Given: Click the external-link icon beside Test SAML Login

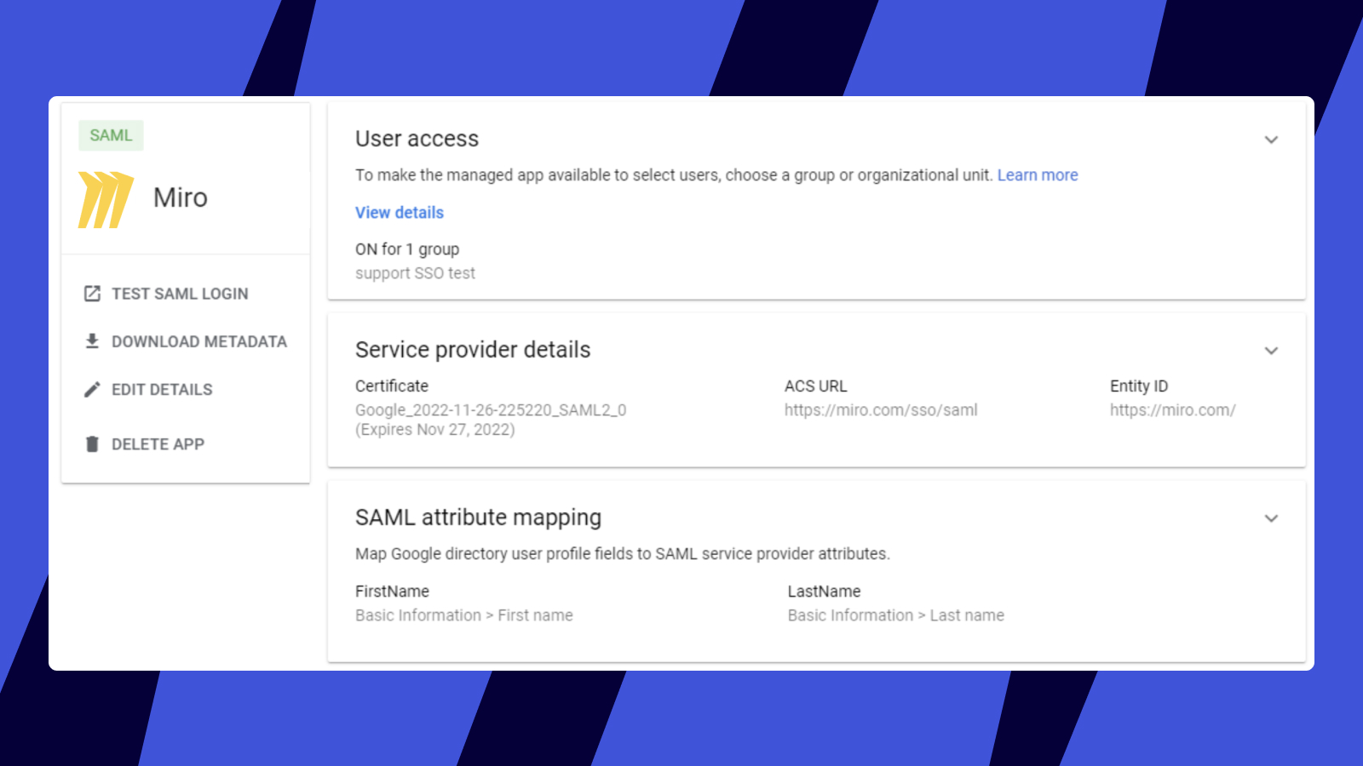Looking at the screenshot, I should point(92,294).
